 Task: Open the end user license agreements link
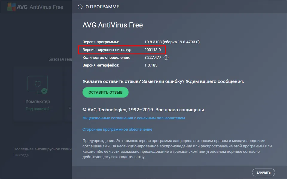[x=134, y=118]
